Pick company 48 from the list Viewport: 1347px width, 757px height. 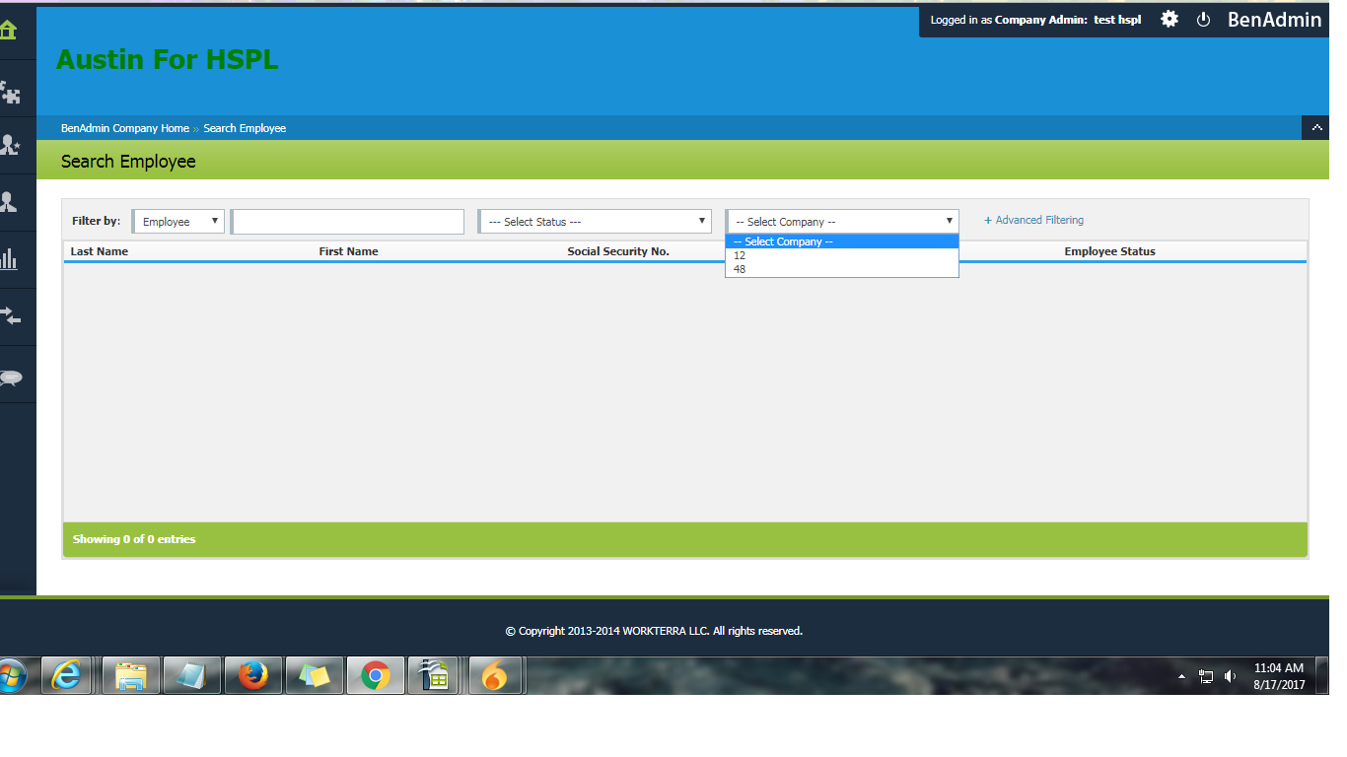[741, 269]
